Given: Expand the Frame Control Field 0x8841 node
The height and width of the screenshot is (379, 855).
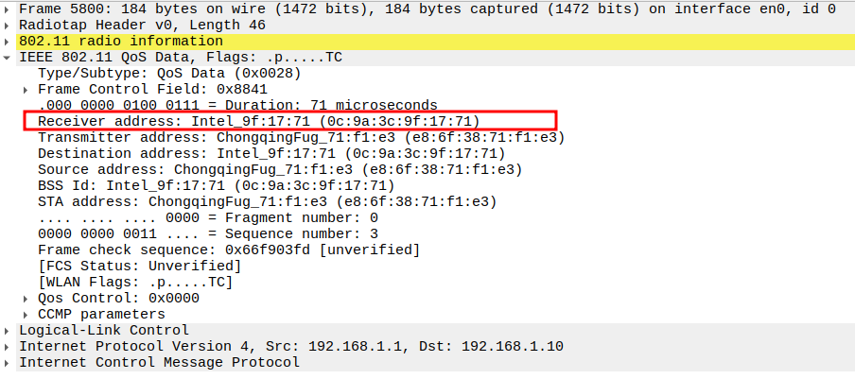Looking at the screenshot, I should coord(27,89).
